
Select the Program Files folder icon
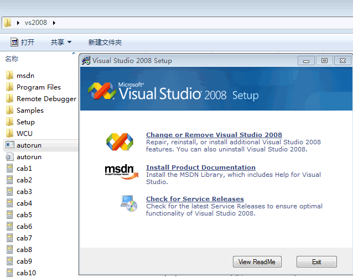click(9, 87)
